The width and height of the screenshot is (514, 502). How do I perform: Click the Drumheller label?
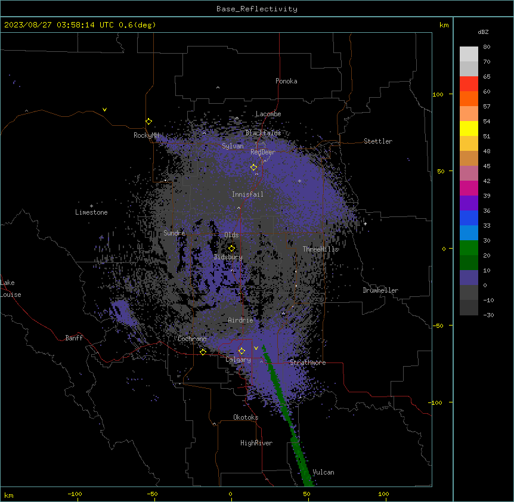[380, 290]
